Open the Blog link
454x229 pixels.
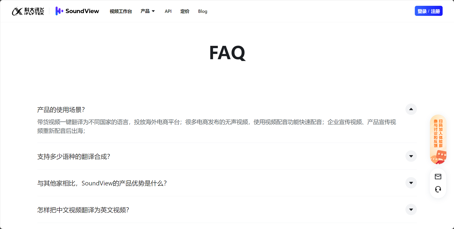(x=203, y=11)
